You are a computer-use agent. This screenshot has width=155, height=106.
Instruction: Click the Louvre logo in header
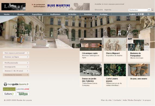click(14, 7)
